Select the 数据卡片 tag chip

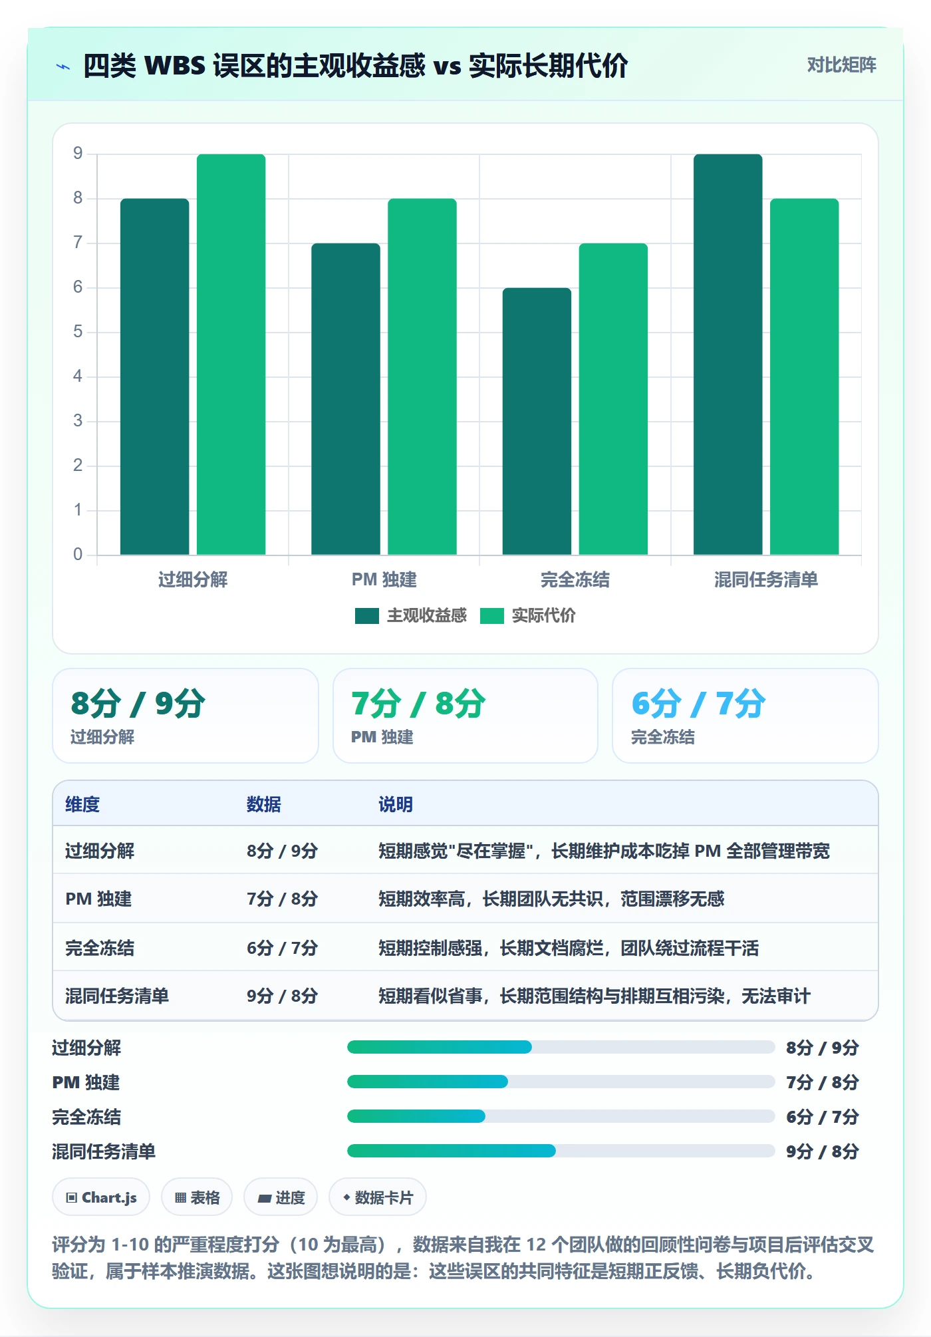(x=378, y=1197)
